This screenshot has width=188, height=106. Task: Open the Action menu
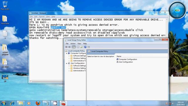point(73,44)
